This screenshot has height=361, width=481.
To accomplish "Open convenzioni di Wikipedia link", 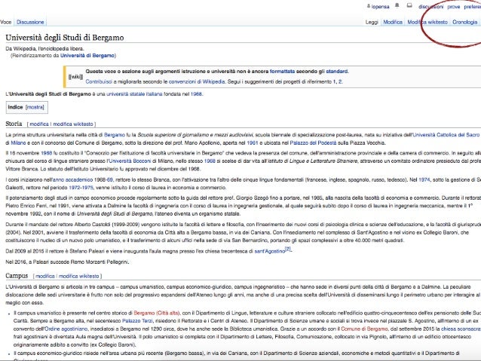I will point(197,81).
